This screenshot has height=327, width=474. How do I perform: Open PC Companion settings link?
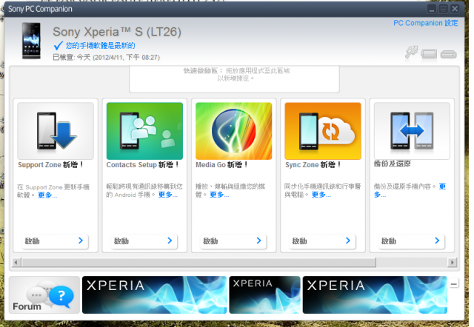pyautogui.click(x=425, y=23)
